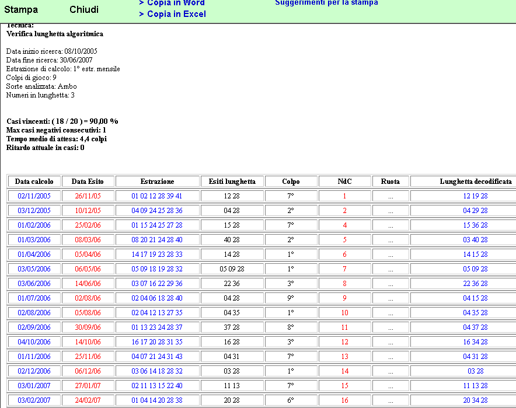Select the Colpo column header
This screenshot has height=408, width=516.
click(291, 182)
